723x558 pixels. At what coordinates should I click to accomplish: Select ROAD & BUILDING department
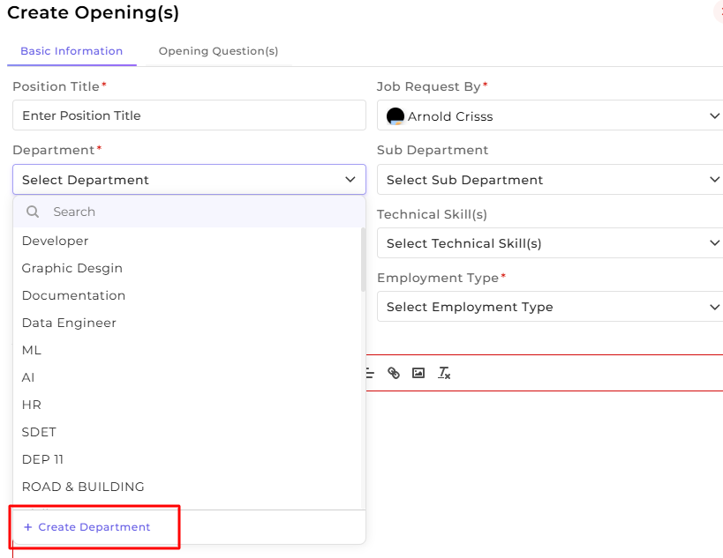tap(187, 487)
